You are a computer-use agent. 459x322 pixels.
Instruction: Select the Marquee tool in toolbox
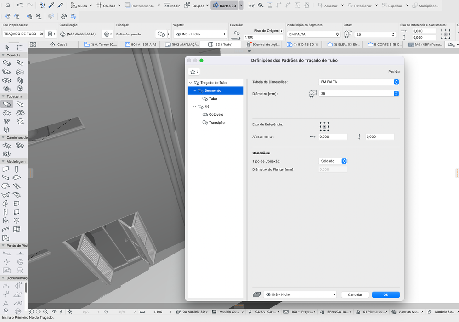pos(20,47)
